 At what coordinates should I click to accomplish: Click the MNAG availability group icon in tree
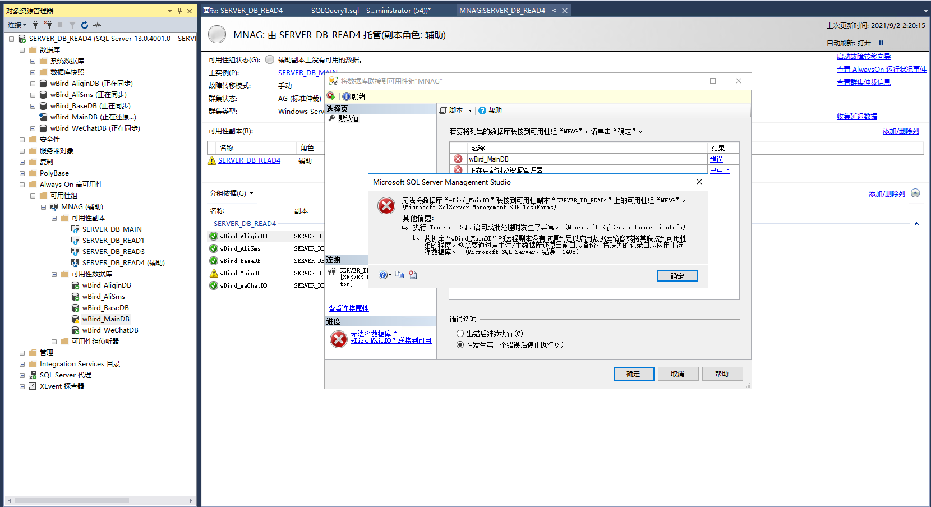[x=54, y=207]
